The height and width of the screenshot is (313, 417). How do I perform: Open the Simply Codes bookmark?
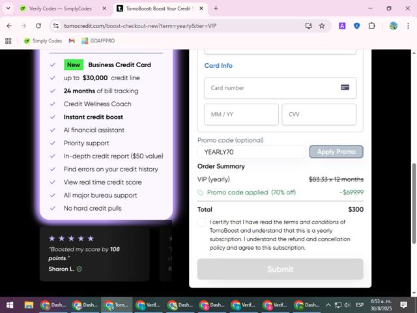click(x=43, y=40)
